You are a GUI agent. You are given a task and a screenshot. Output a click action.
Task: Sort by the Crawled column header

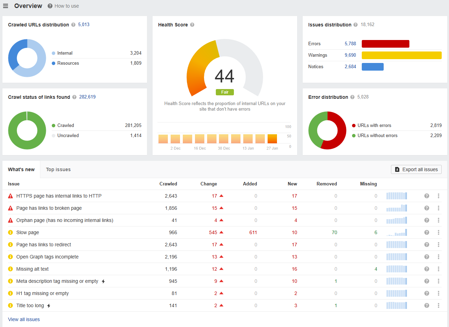point(168,184)
